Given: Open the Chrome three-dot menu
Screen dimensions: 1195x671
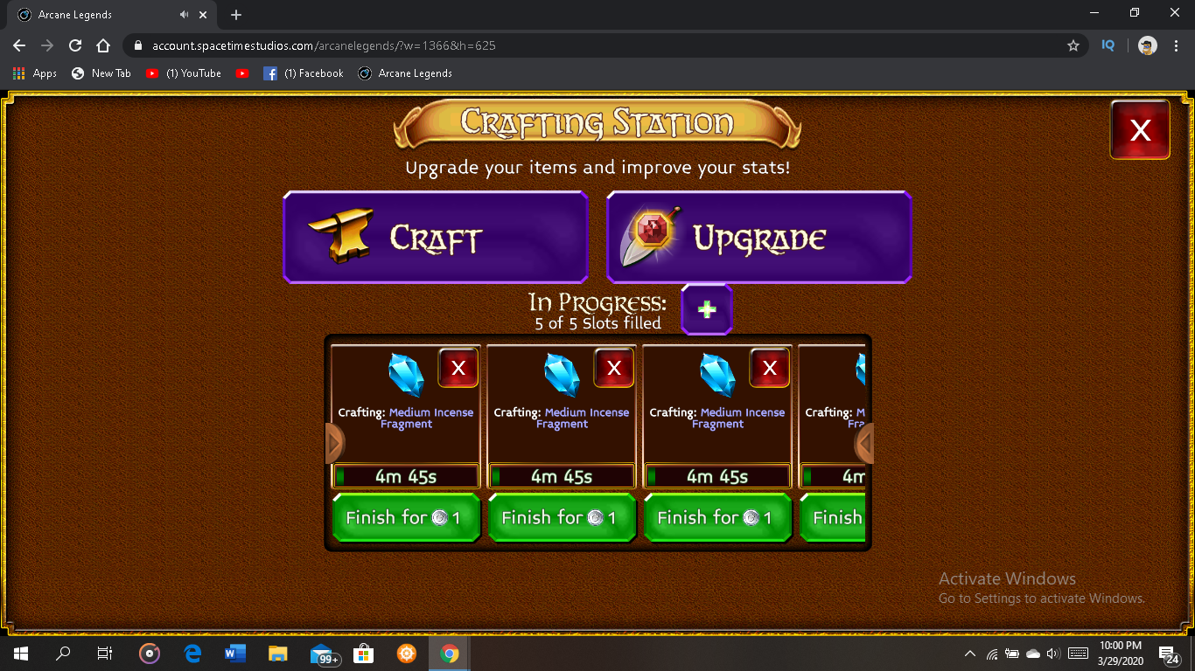Looking at the screenshot, I should tap(1176, 45).
